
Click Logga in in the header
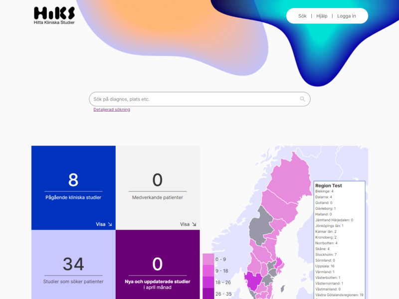(x=347, y=16)
